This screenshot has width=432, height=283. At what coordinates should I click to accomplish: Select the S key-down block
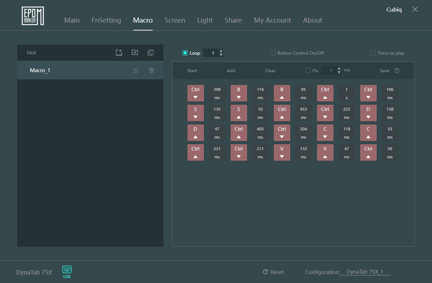195,113
